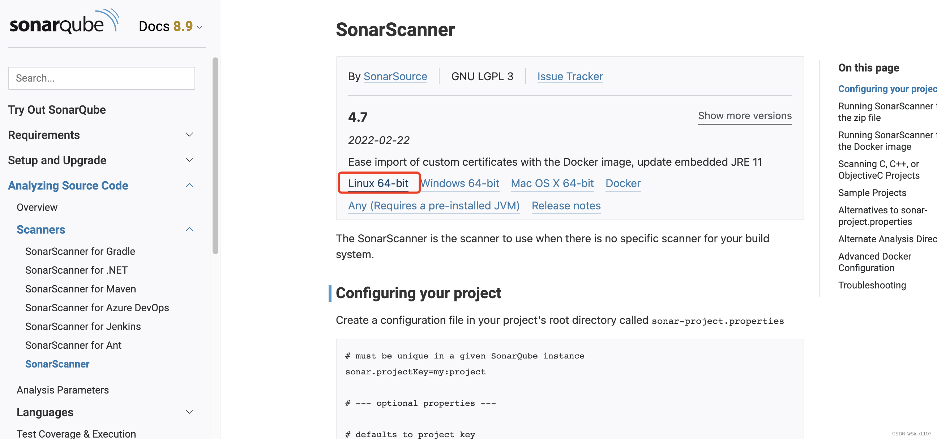937x439 pixels.
Task: Download the Mac OS X 64-bit package
Action: (552, 183)
